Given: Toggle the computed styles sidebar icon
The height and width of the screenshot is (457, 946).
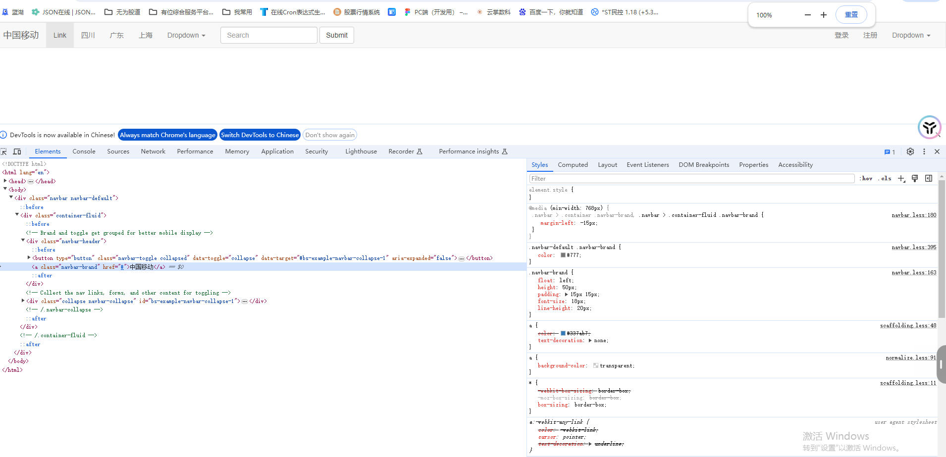Looking at the screenshot, I should click(929, 179).
